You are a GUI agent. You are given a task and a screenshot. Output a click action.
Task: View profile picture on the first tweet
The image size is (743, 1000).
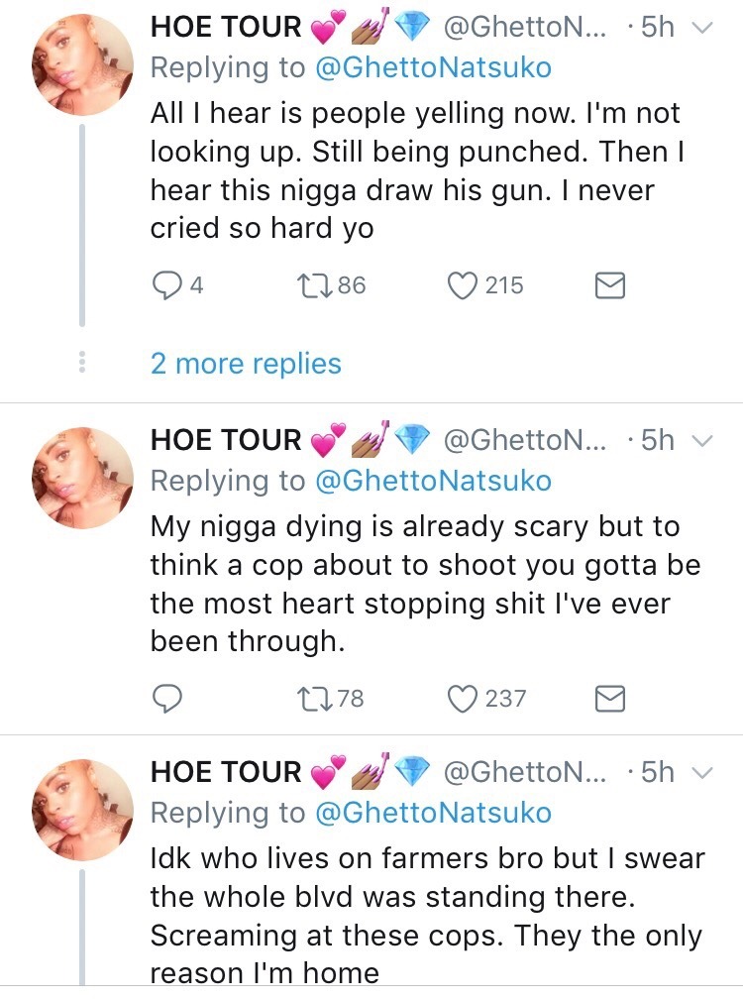click(83, 64)
